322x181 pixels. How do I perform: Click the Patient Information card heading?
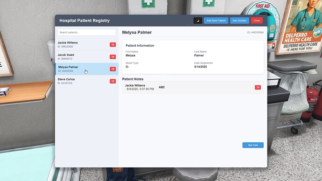140,46
